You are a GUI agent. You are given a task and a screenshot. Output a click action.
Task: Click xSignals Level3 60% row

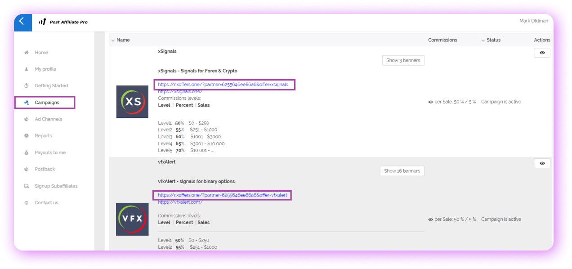pos(189,137)
